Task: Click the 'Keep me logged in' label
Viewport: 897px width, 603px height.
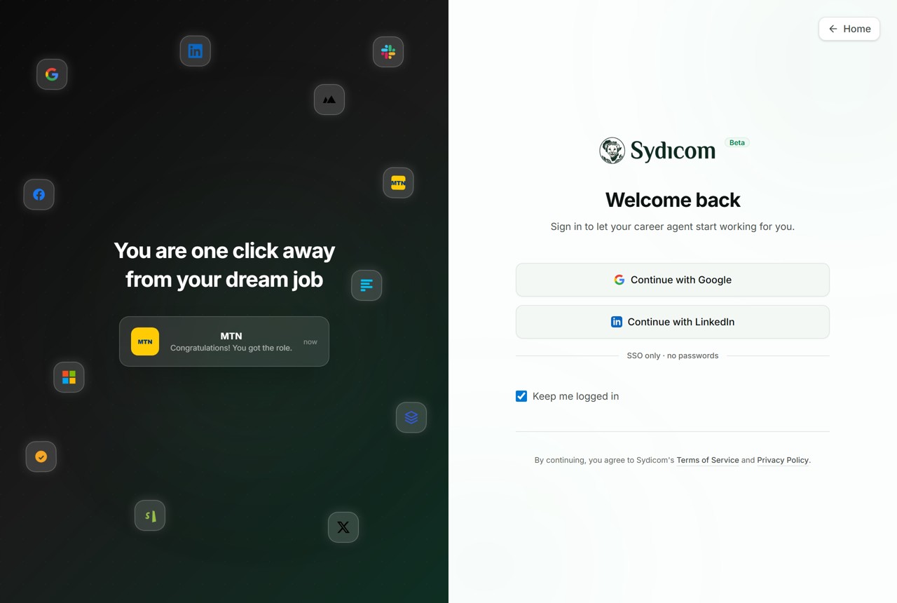Action: (575, 396)
